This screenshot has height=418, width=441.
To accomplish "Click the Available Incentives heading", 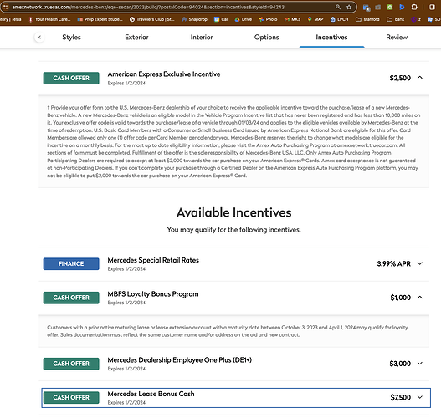I will (234, 212).
